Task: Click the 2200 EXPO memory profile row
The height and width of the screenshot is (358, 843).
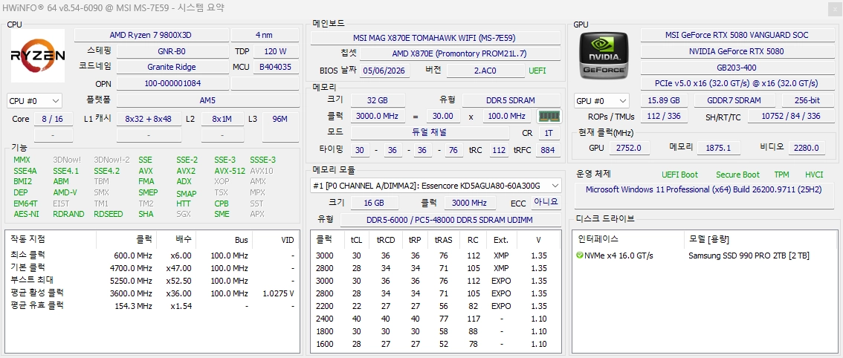Action: 436,306
